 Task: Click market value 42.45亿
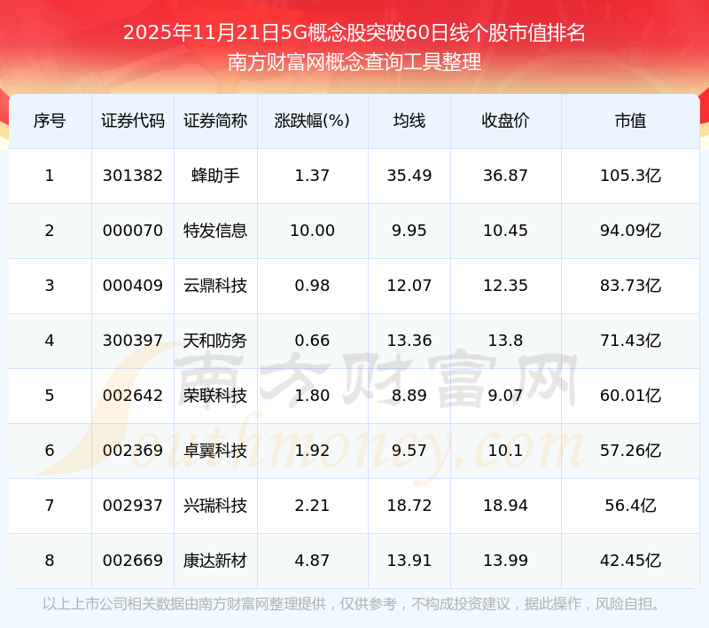click(x=630, y=561)
